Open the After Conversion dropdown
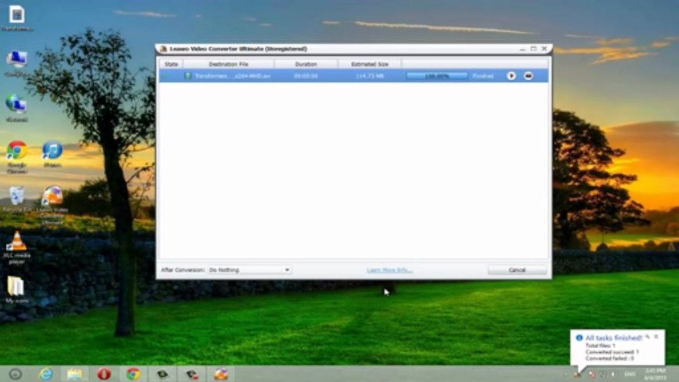Screen dimensions: 679x382 [249, 270]
